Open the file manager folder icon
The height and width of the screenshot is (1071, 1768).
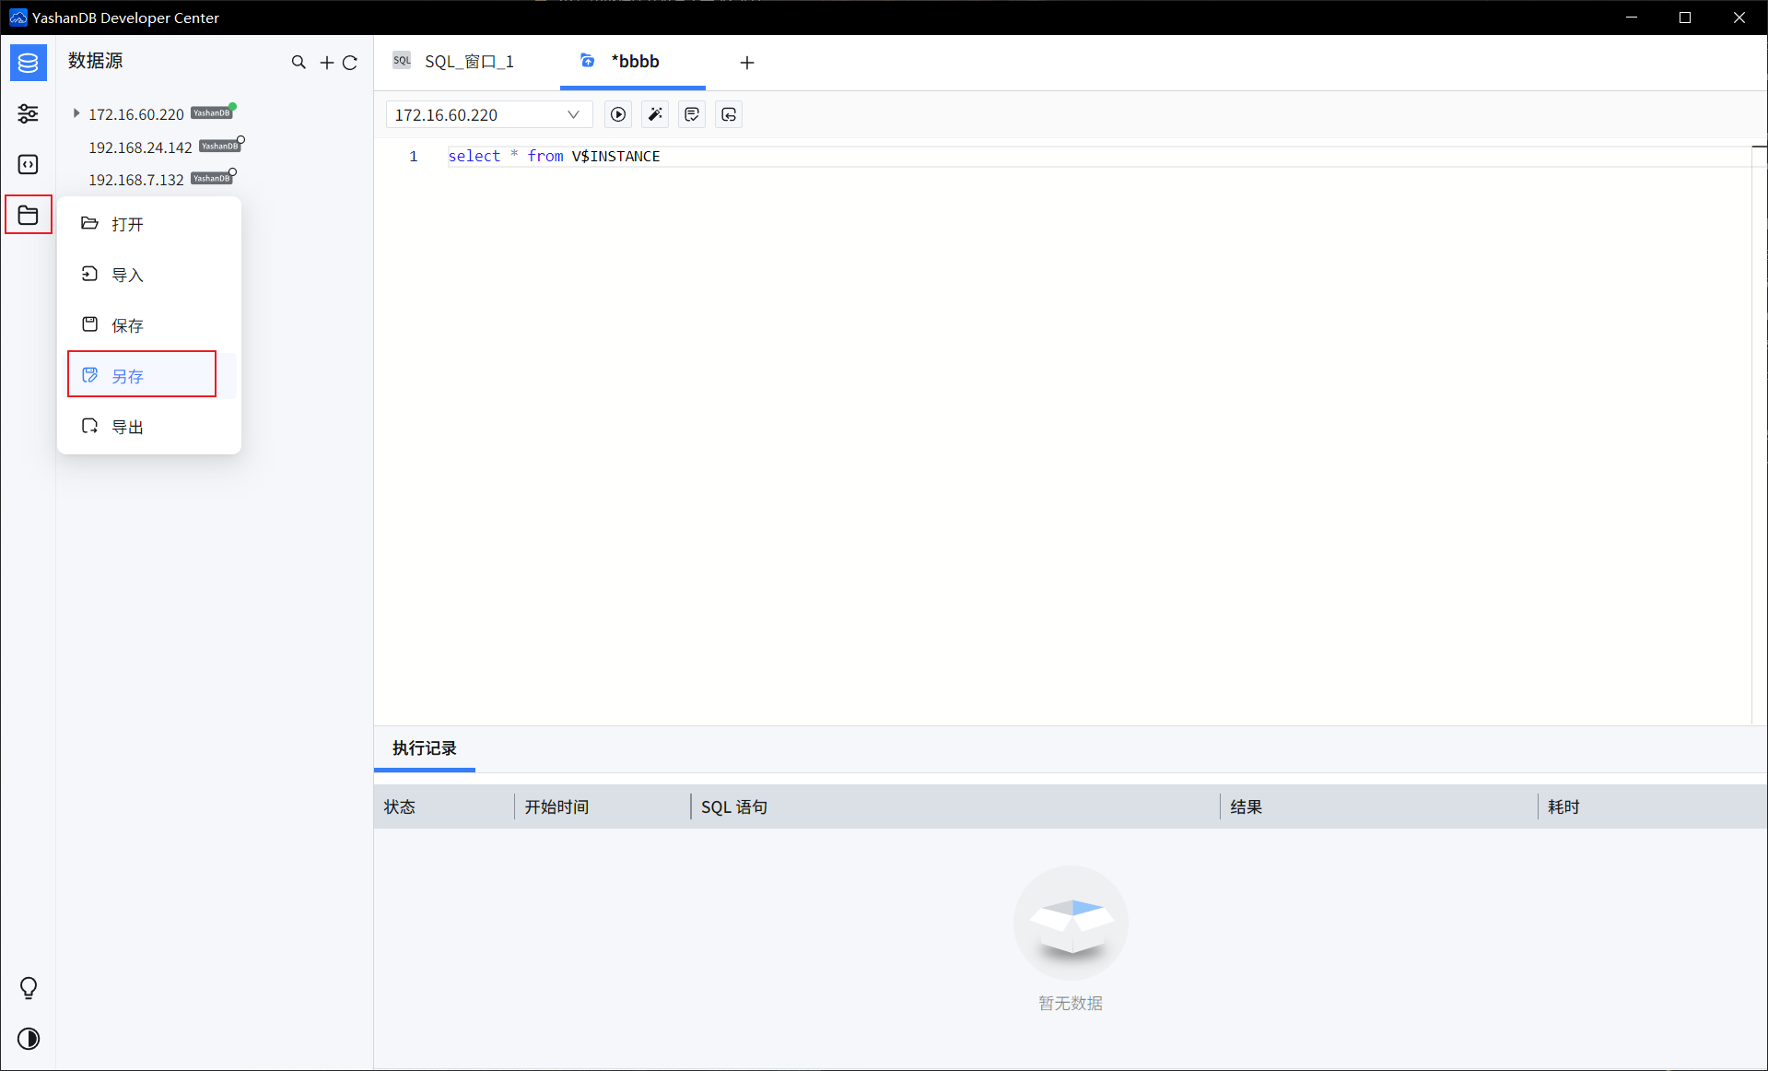pos(28,214)
